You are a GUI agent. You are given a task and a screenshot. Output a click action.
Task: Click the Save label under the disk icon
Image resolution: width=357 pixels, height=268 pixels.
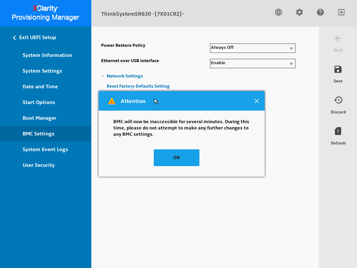(x=338, y=81)
